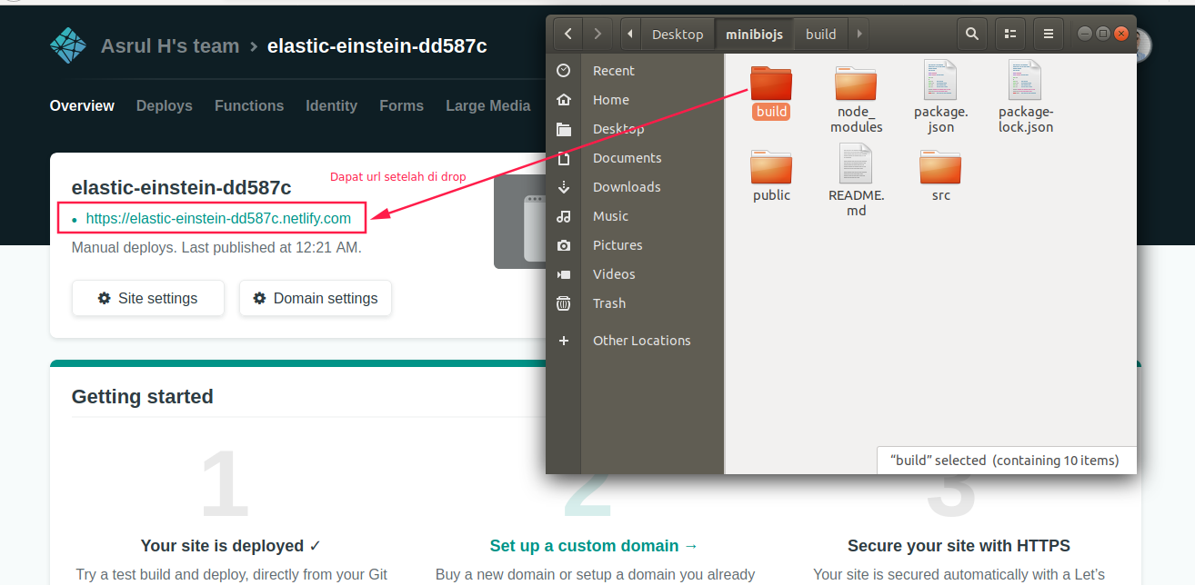This screenshot has width=1195, height=585.
Task: Click the Netlify logo icon
Action: click(68, 46)
